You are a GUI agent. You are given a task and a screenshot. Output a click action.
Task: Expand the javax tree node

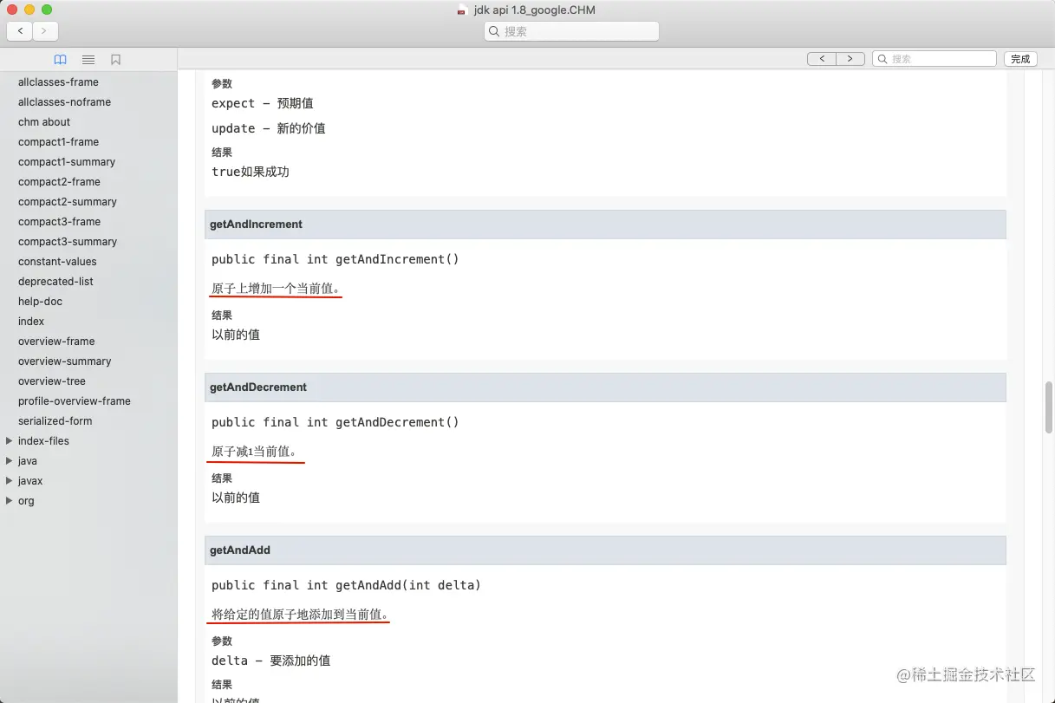coord(10,480)
